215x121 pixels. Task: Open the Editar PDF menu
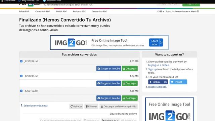pos(24,11)
